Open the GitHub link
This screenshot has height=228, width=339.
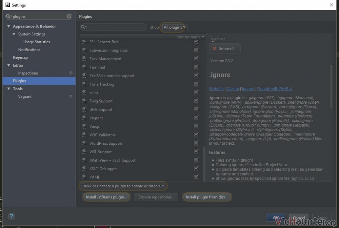pyautogui.click(x=233, y=89)
